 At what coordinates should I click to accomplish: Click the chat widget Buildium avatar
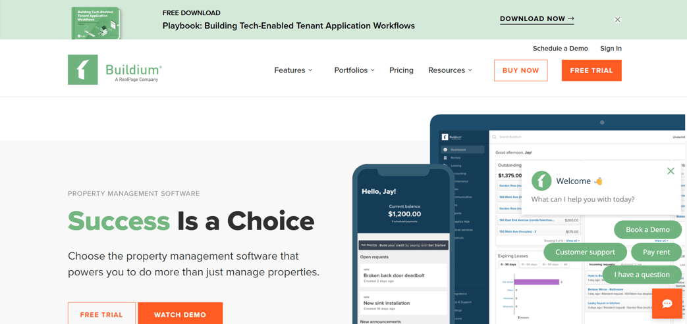(541, 181)
